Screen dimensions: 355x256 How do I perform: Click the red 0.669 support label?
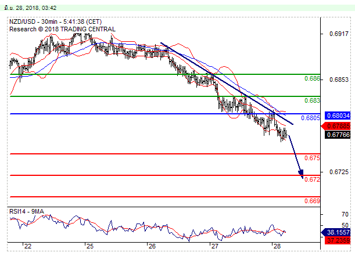pyautogui.click(x=312, y=201)
